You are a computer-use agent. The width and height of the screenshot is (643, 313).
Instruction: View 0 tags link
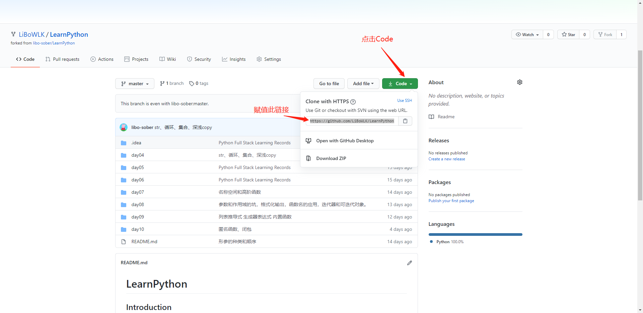(199, 84)
